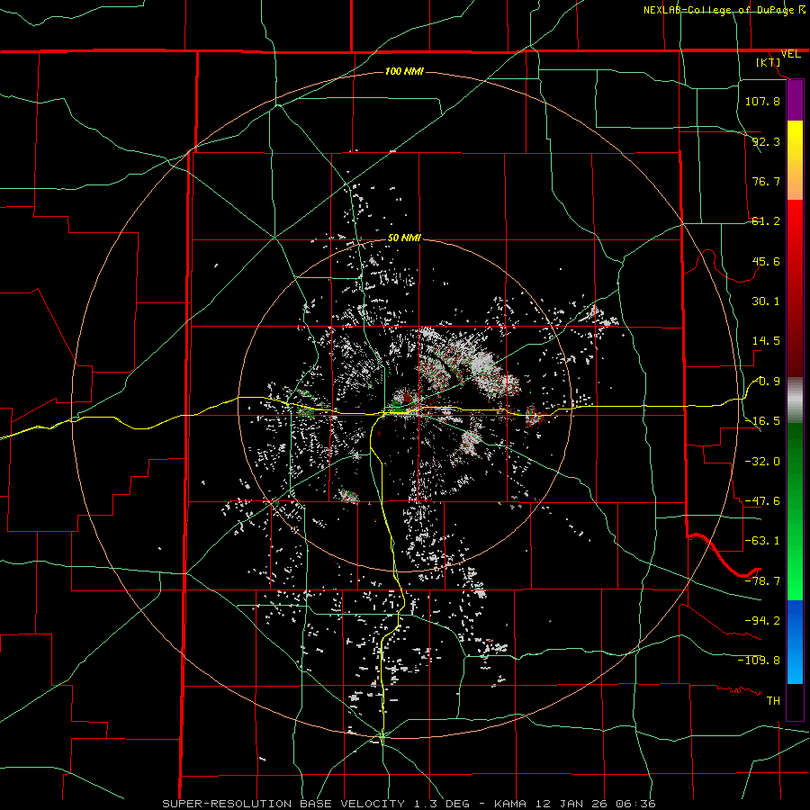Select the -47.6 legend value
810x810 pixels.
click(x=762, y=501)
